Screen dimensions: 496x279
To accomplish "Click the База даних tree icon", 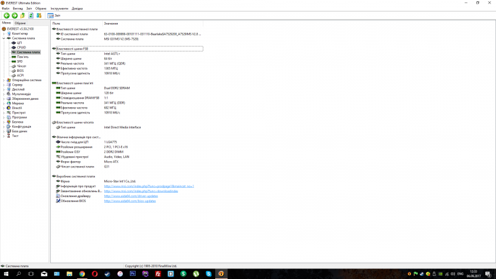I will pyautogui.click(x=9, y=131).
